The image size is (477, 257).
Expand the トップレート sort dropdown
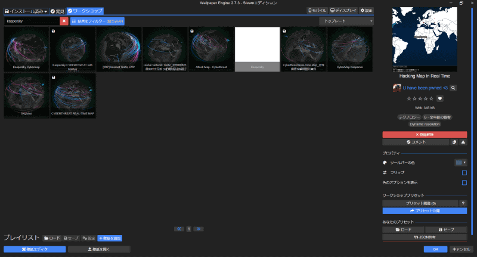tap(346, 21)
